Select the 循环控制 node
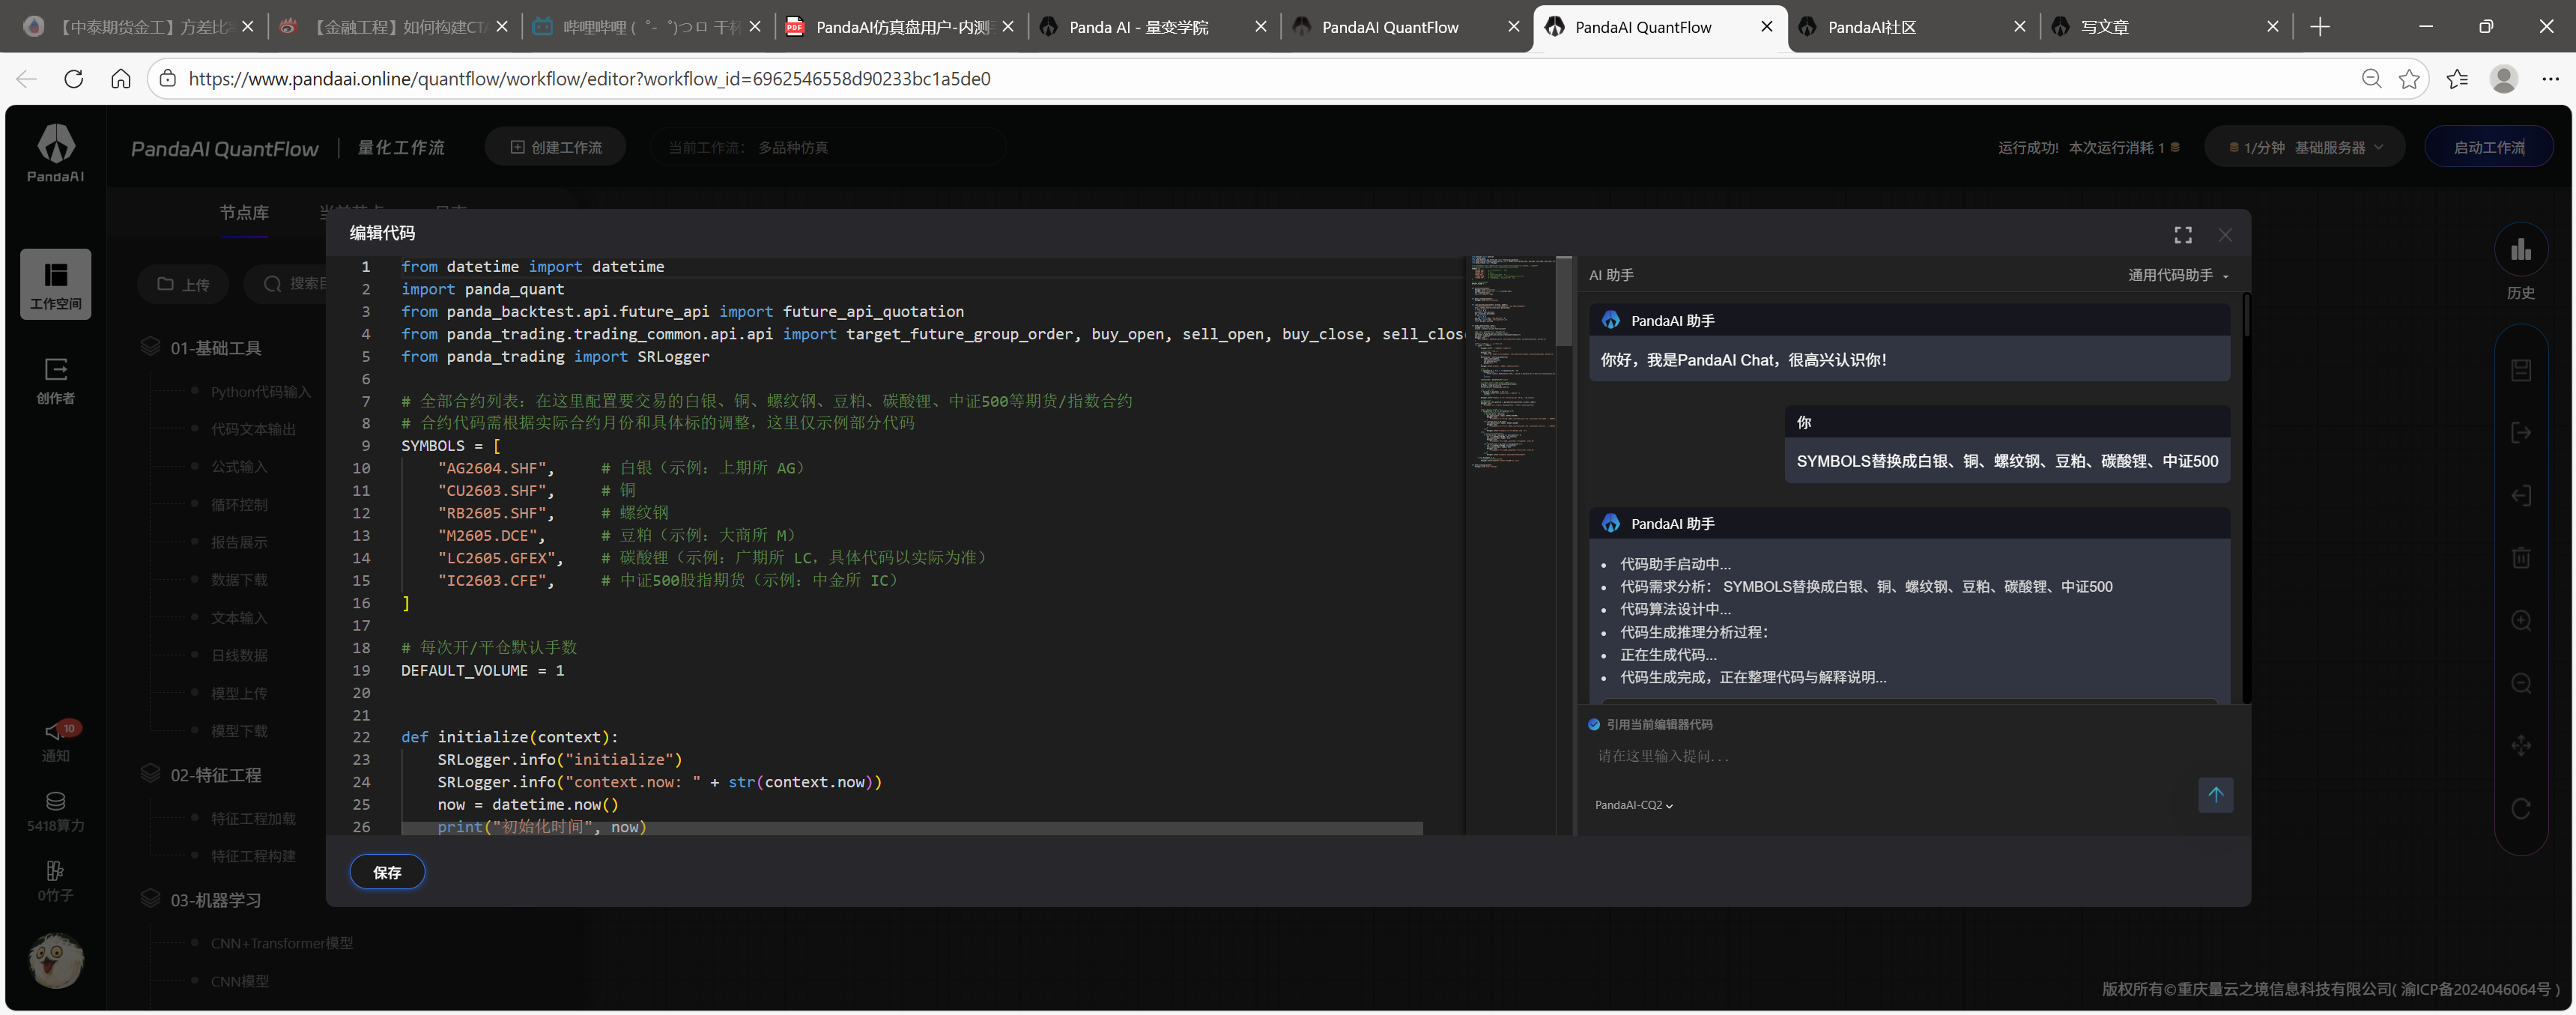 tap(239, 505)
